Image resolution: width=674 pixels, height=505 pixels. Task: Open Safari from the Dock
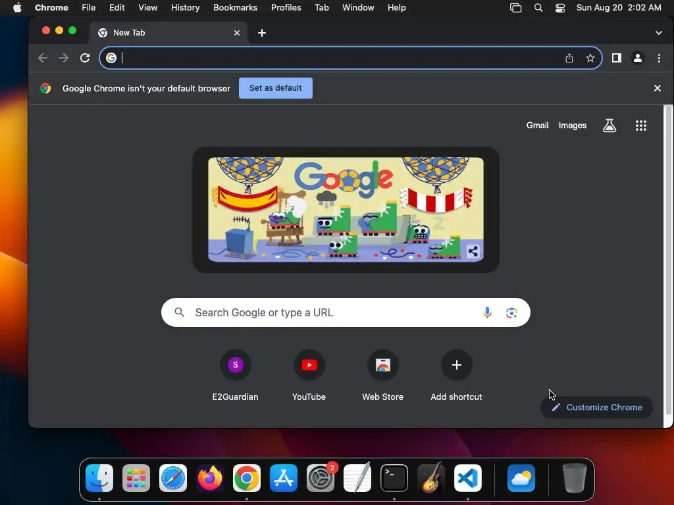click(173, 478)
